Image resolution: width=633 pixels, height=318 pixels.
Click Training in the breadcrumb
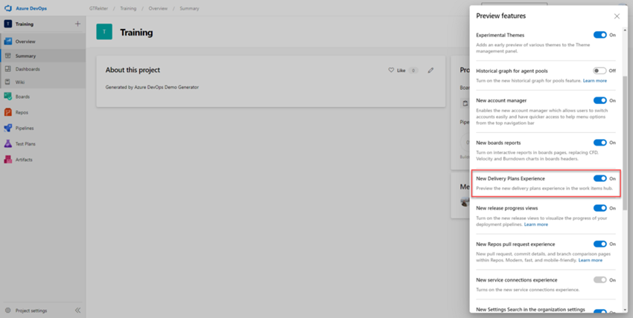128,8
